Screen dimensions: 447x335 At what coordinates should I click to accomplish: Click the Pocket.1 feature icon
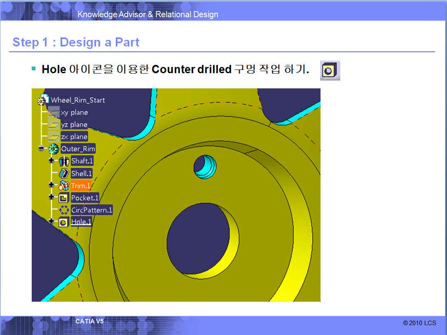click(x=64, y=198)
